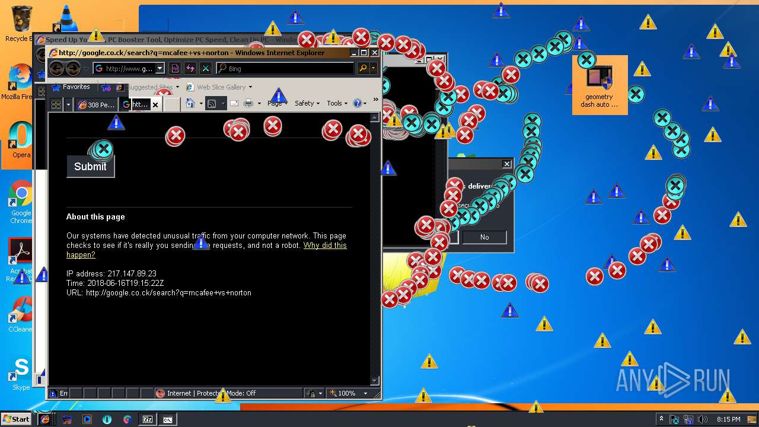Image resolution: width=759 pixels, height=427 pixels.
Task: Expand address bar URL dropdown
Action: 160,69
